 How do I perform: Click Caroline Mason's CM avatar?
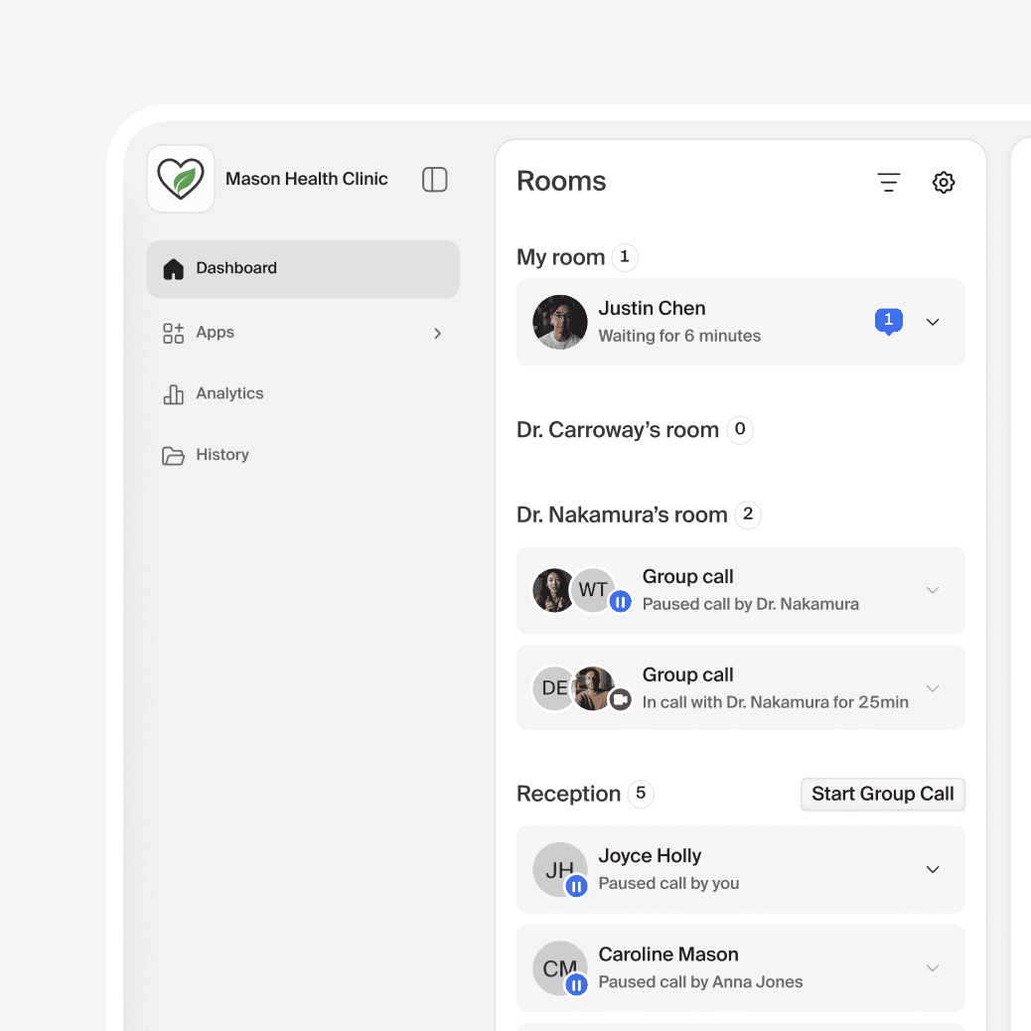(x=560, y=967)
